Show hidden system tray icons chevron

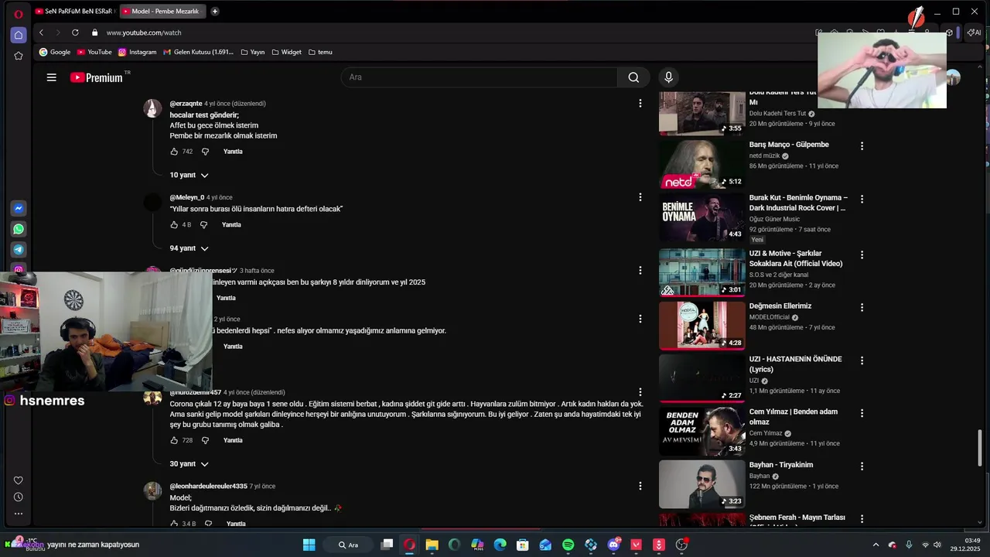pyautogui.click(x=876, y=545)
